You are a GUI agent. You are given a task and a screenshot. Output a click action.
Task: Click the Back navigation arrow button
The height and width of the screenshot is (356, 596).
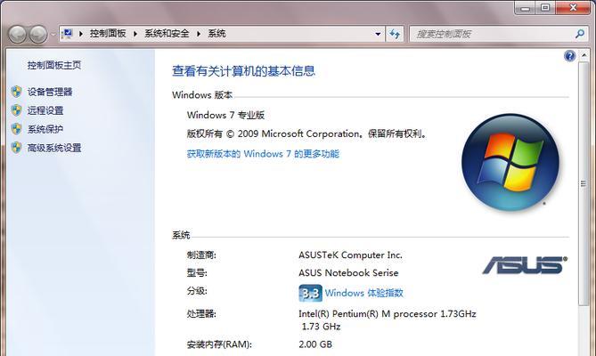17,34
